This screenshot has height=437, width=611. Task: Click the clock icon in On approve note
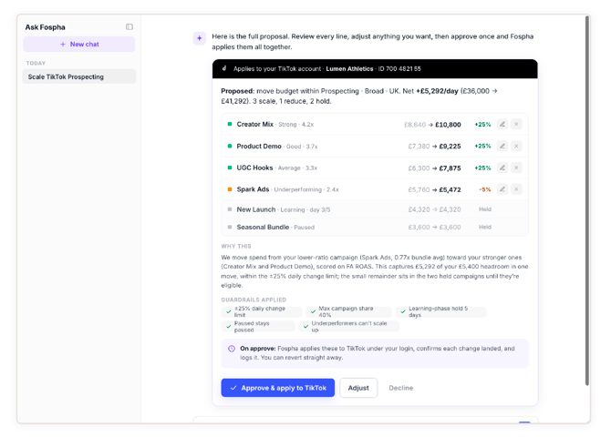(232, 349)
